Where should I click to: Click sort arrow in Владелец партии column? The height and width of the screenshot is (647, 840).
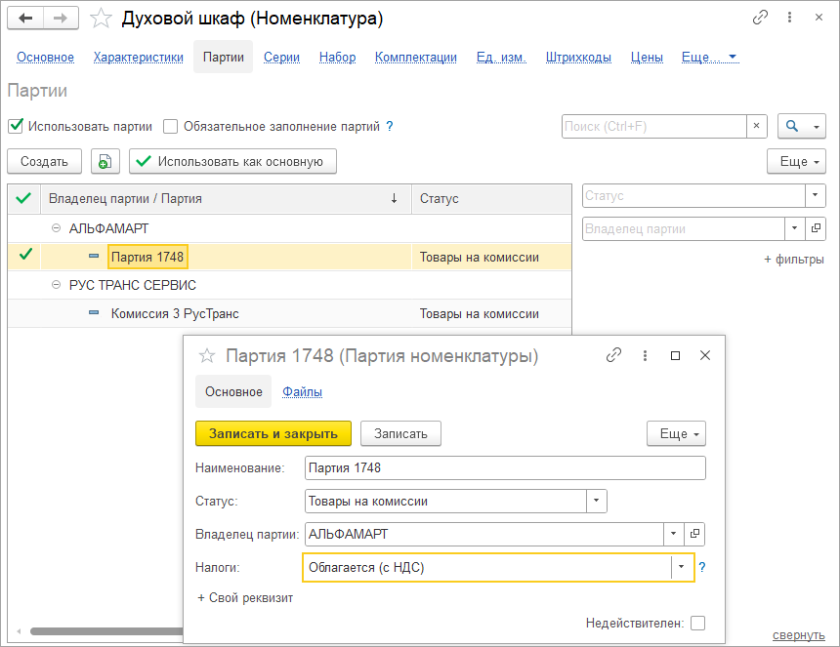(394, 198)
